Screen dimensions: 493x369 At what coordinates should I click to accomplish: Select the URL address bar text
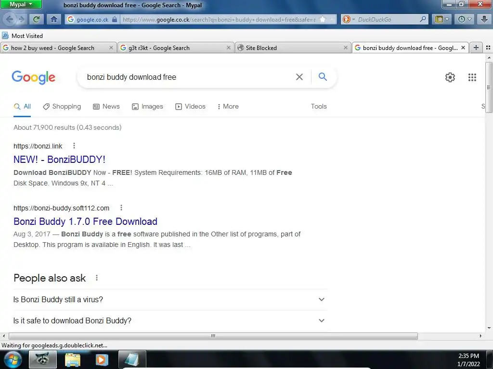click(219, 19)
